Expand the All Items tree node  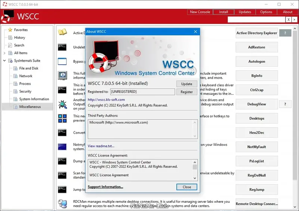(x=4, y=53)
